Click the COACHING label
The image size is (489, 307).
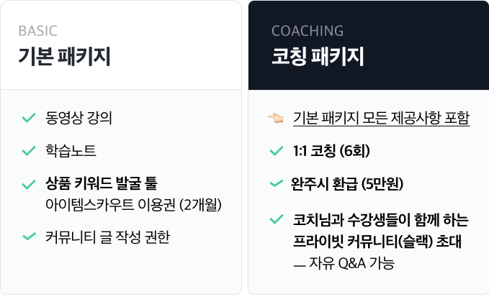pos(308,31)
